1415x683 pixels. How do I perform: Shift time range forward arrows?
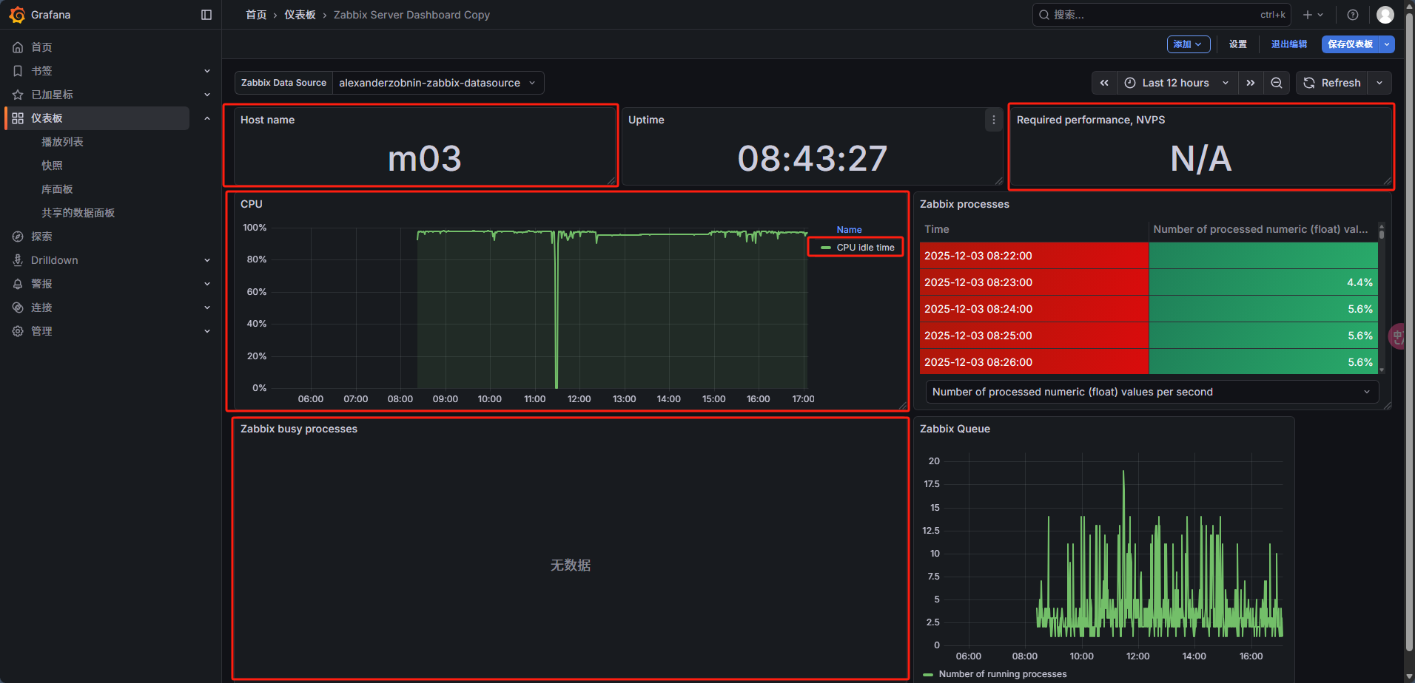tap(1251, 83)
